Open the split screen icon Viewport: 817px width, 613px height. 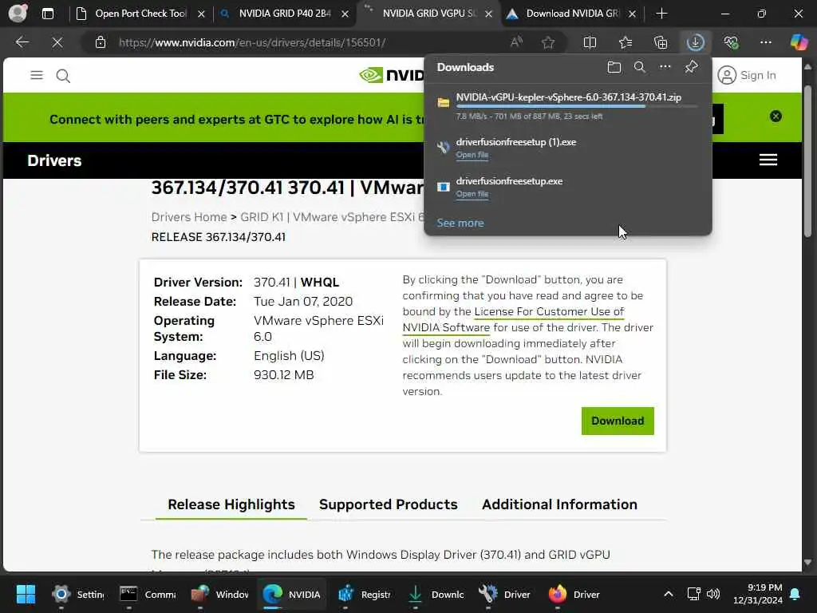[x=590, y=42]
